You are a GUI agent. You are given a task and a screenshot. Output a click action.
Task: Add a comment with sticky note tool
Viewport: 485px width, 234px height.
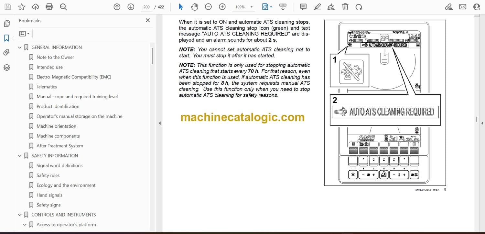click(303, 7)
